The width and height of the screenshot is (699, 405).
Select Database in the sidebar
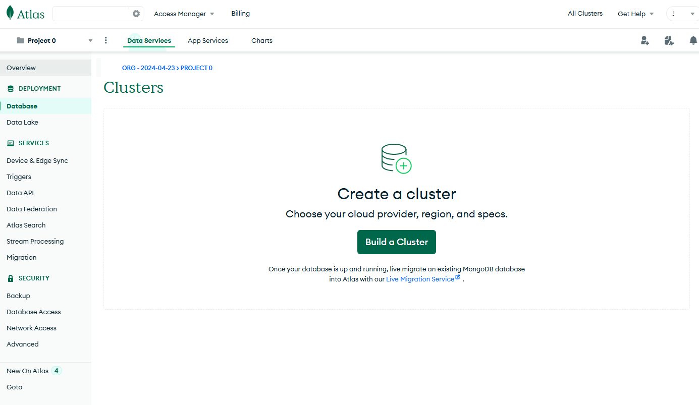tap(45, 106)
